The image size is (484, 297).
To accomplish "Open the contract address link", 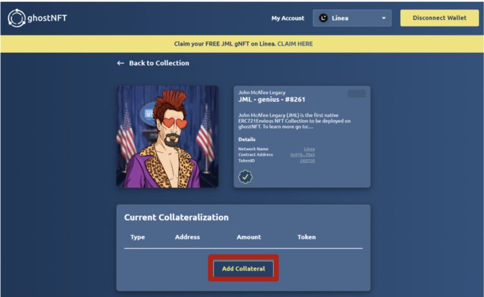I will click(302, 155).
